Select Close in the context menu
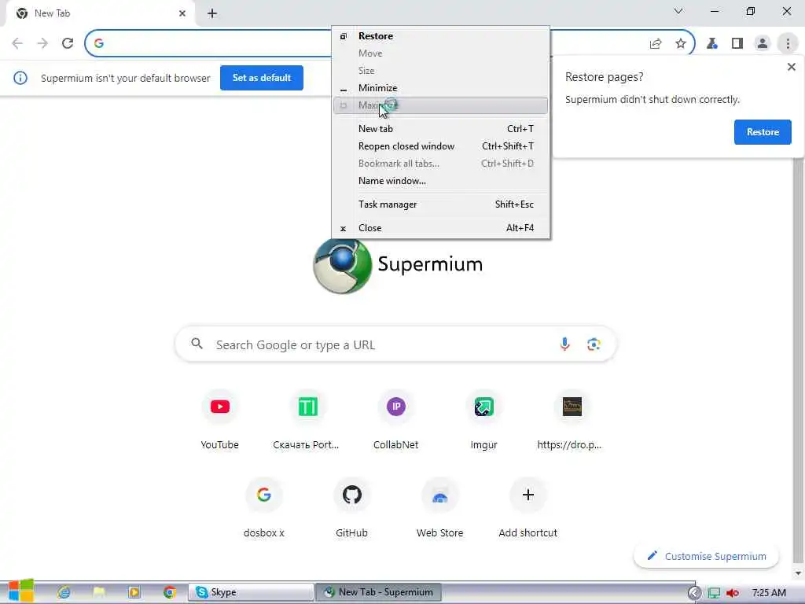Viewport: 805px width, 604px height. (x=440, y=228)
